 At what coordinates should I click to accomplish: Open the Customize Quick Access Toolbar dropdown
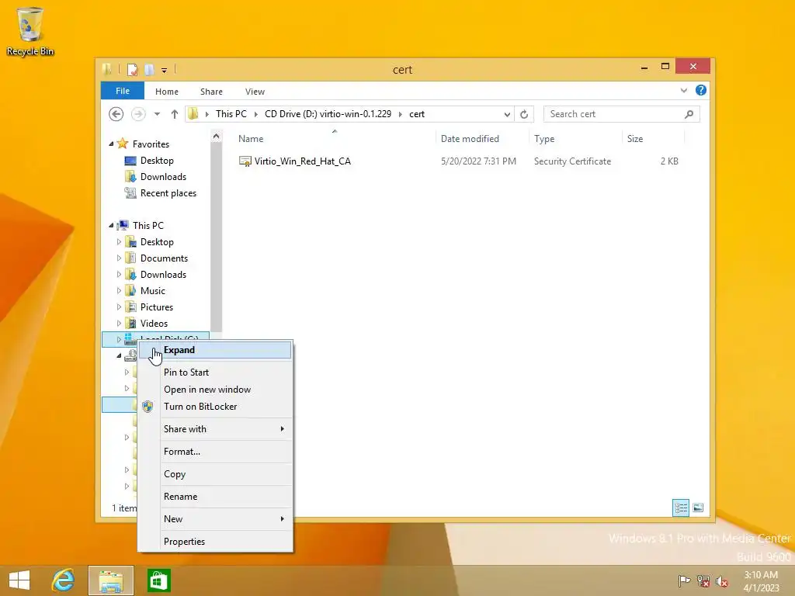pos(165,71)
